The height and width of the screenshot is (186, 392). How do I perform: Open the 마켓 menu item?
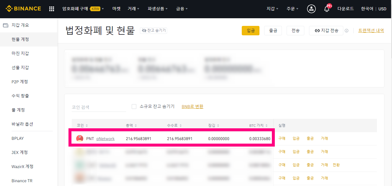point(116,9)
